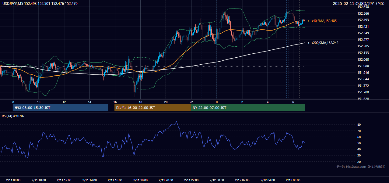This screenshot has height=183, width=389.
Task: Click the 2/12 04:00 date axis label
Action: (x=268, y=180)
